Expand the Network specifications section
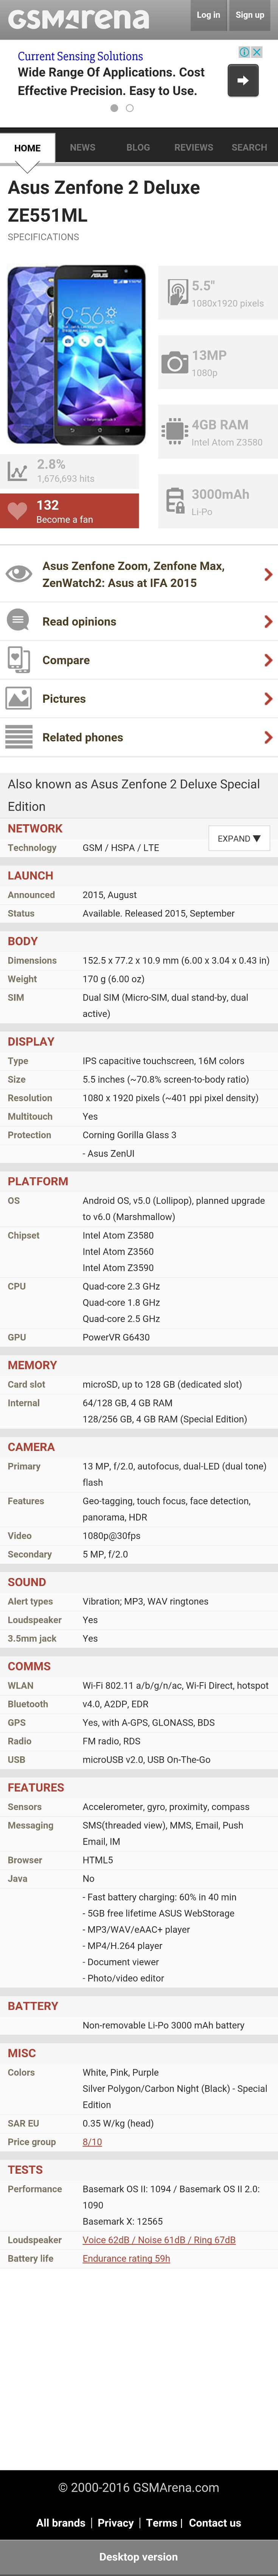Screen dimensions: 278x2576 click(x=239, y=838)
